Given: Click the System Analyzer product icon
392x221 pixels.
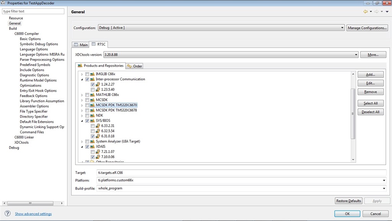Looking at the screenshot, I should (92, 141).
